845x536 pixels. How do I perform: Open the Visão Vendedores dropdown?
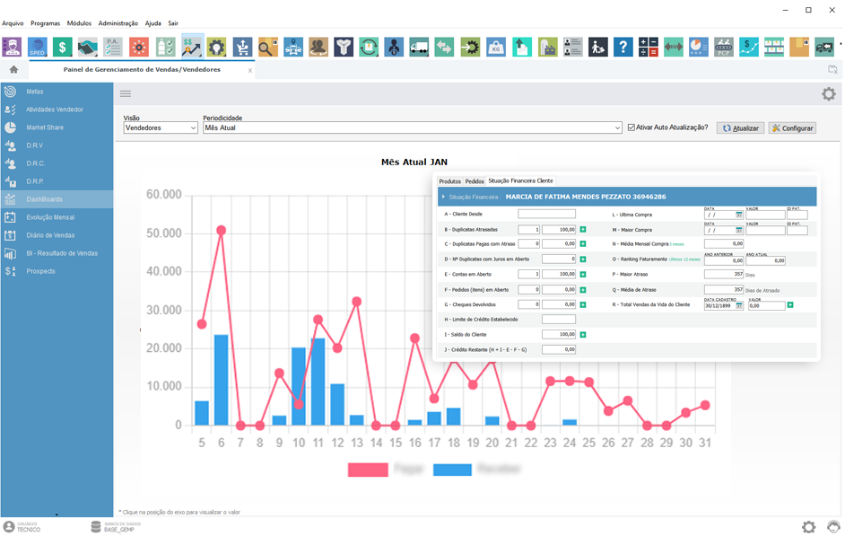pyautogui.click(x=161, y=127)
